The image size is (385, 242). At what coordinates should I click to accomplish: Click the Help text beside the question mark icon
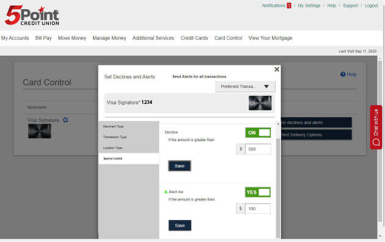(x=351, y=75)
